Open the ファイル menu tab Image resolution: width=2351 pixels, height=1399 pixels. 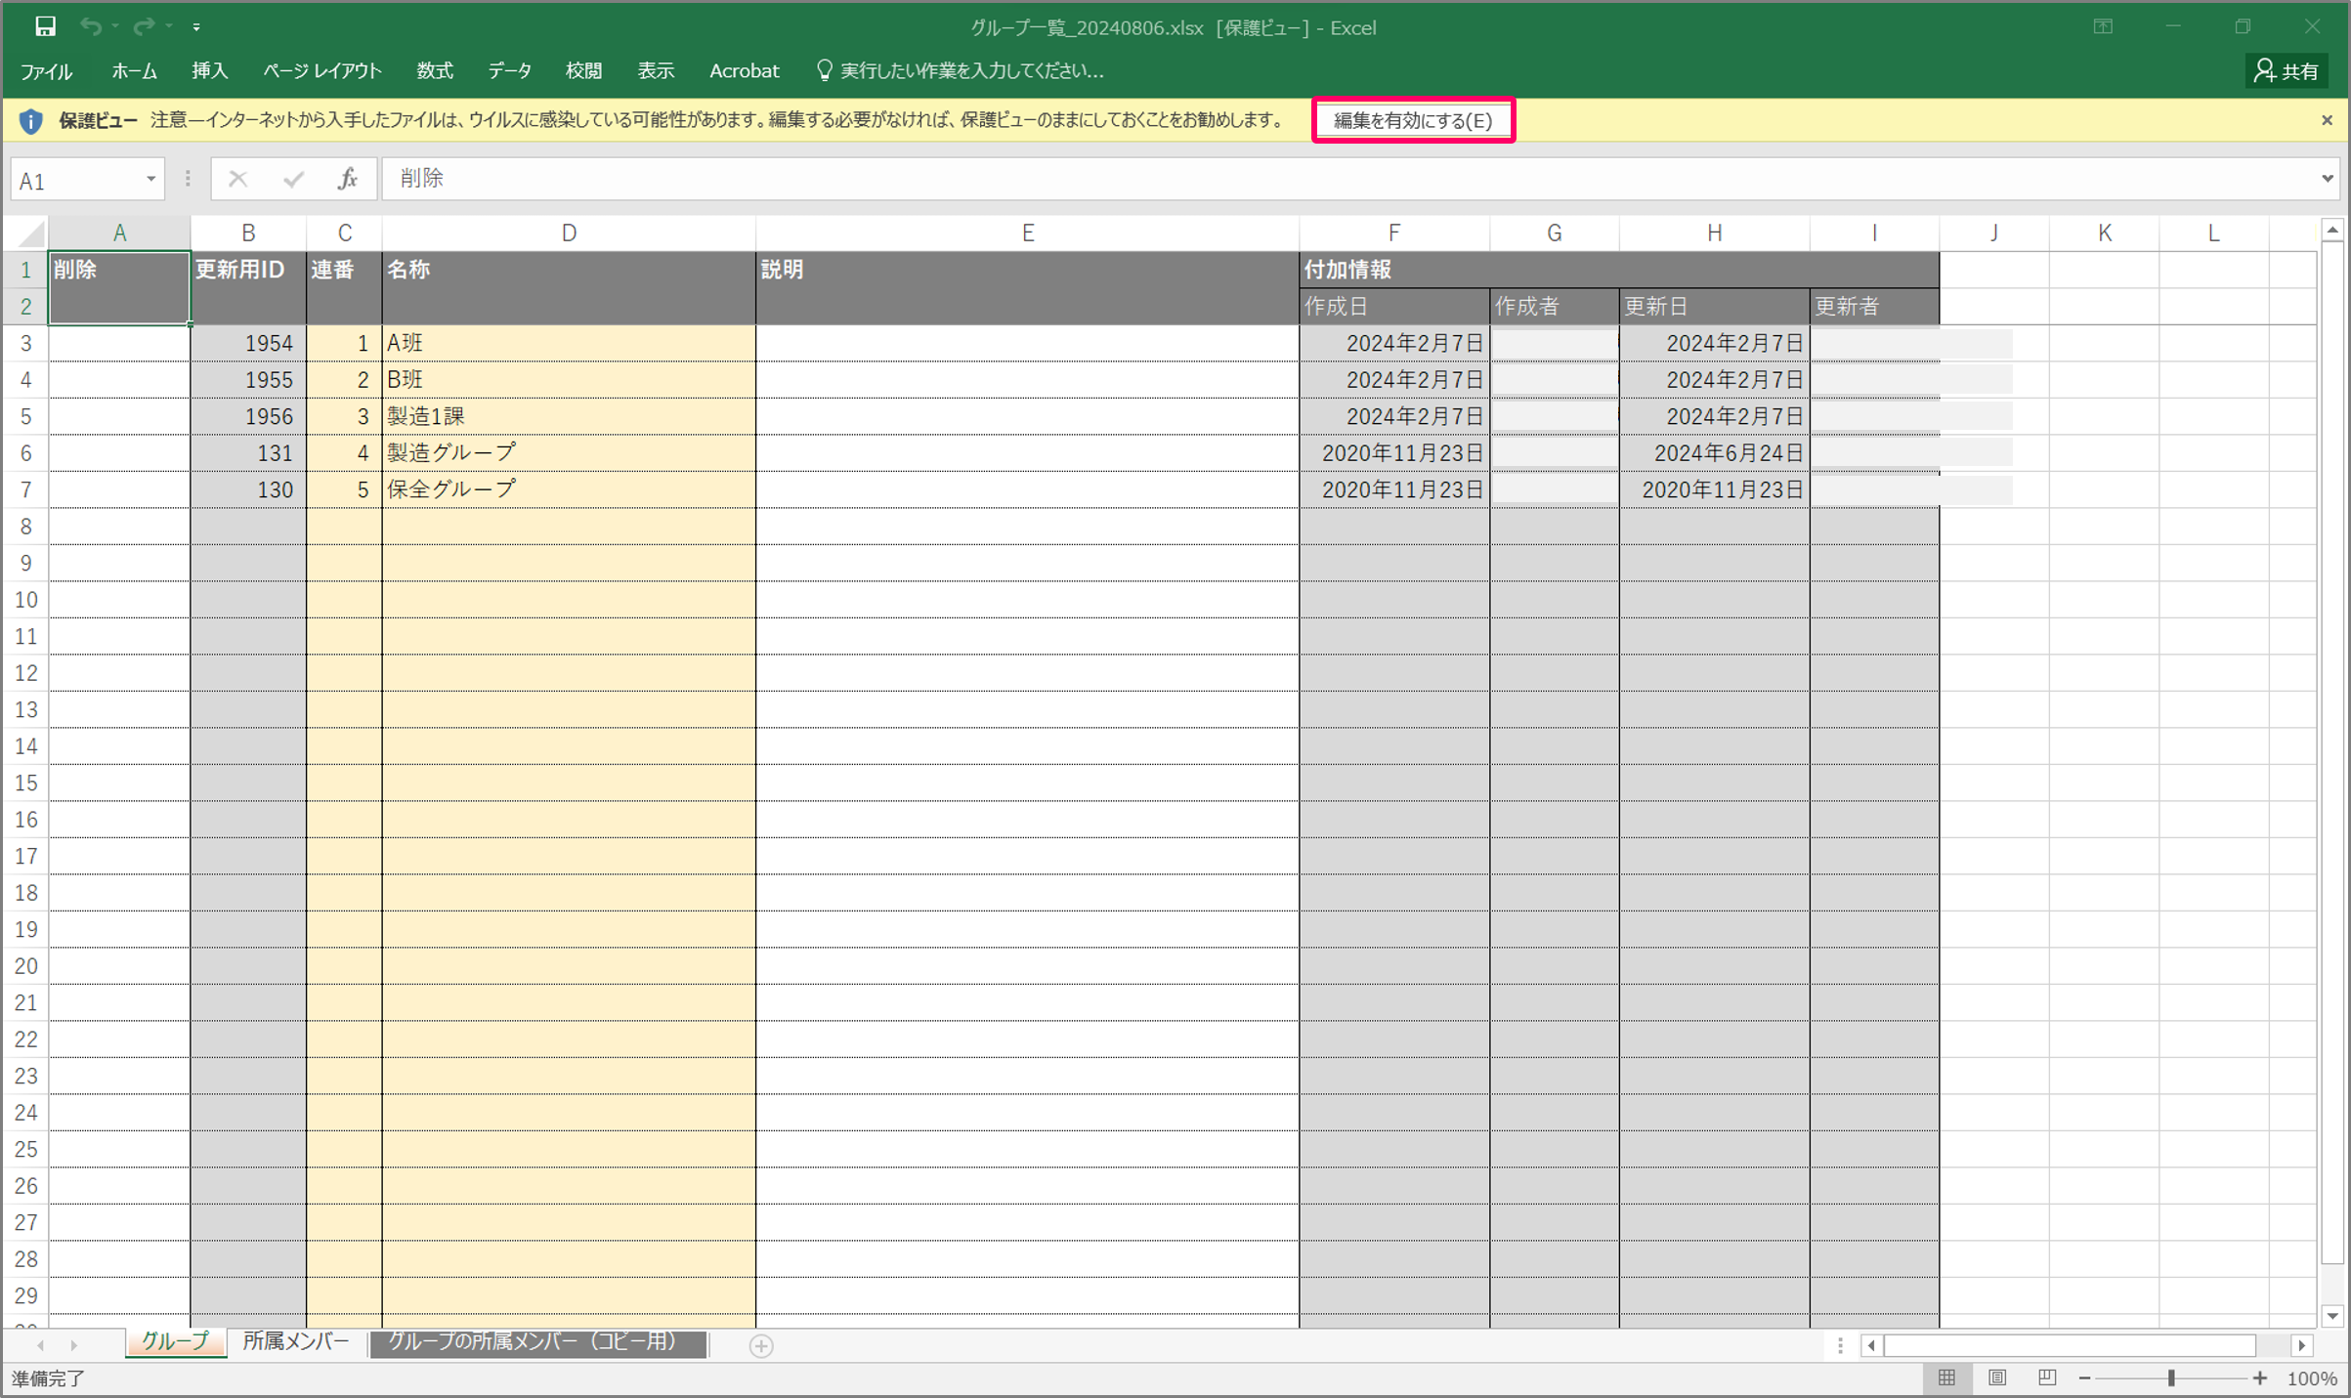[x=46, y=70]
